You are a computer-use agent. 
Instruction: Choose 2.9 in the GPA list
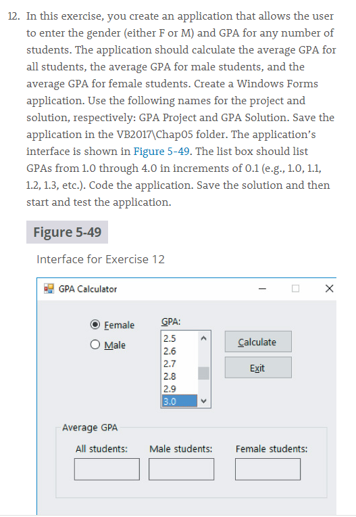pos(180,388)
